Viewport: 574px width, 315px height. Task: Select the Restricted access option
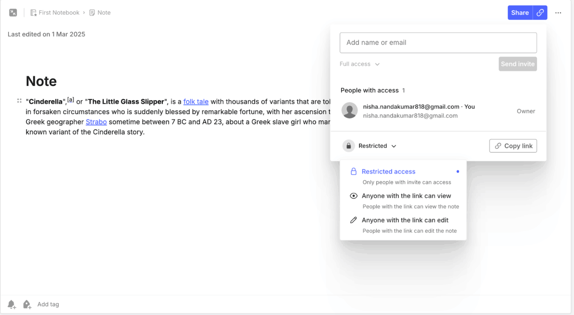388,171
